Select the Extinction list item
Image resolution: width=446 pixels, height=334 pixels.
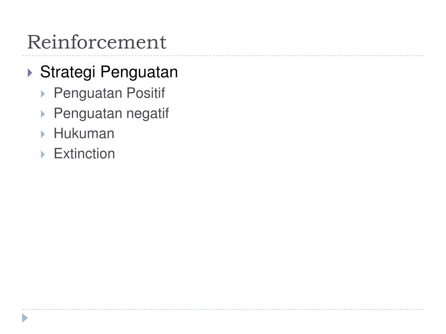tap(84, 154)
